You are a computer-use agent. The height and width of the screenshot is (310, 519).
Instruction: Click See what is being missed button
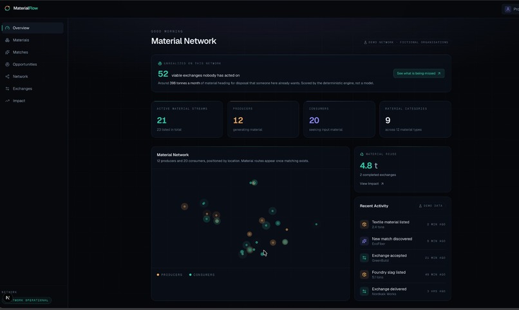click(x=419, y=73)
